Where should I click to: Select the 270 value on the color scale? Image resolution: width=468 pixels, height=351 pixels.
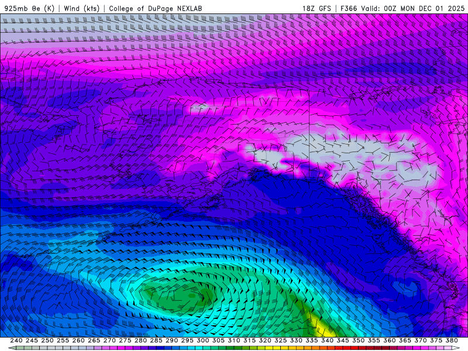click(x=109, y=340)
